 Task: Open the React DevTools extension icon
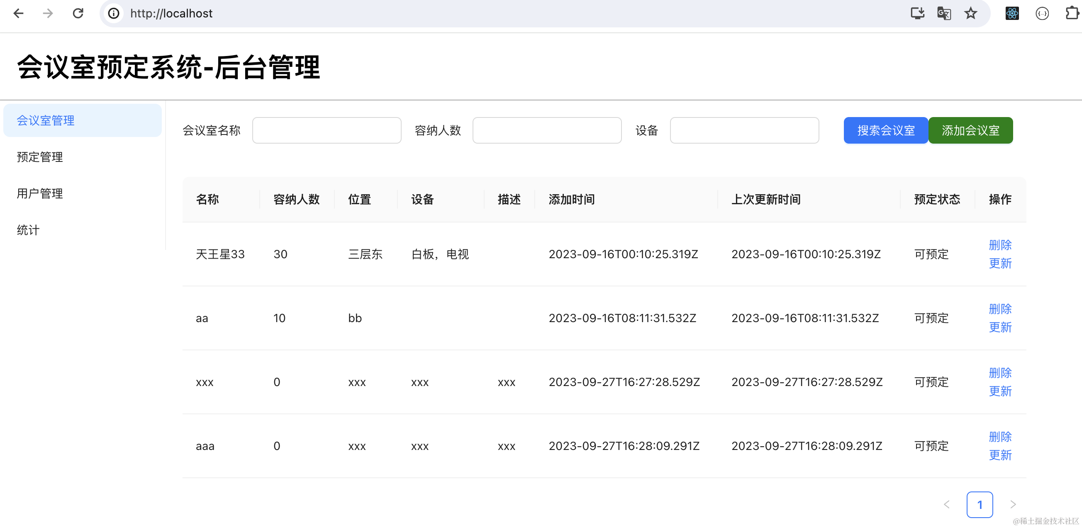(x=1012, y=13)
